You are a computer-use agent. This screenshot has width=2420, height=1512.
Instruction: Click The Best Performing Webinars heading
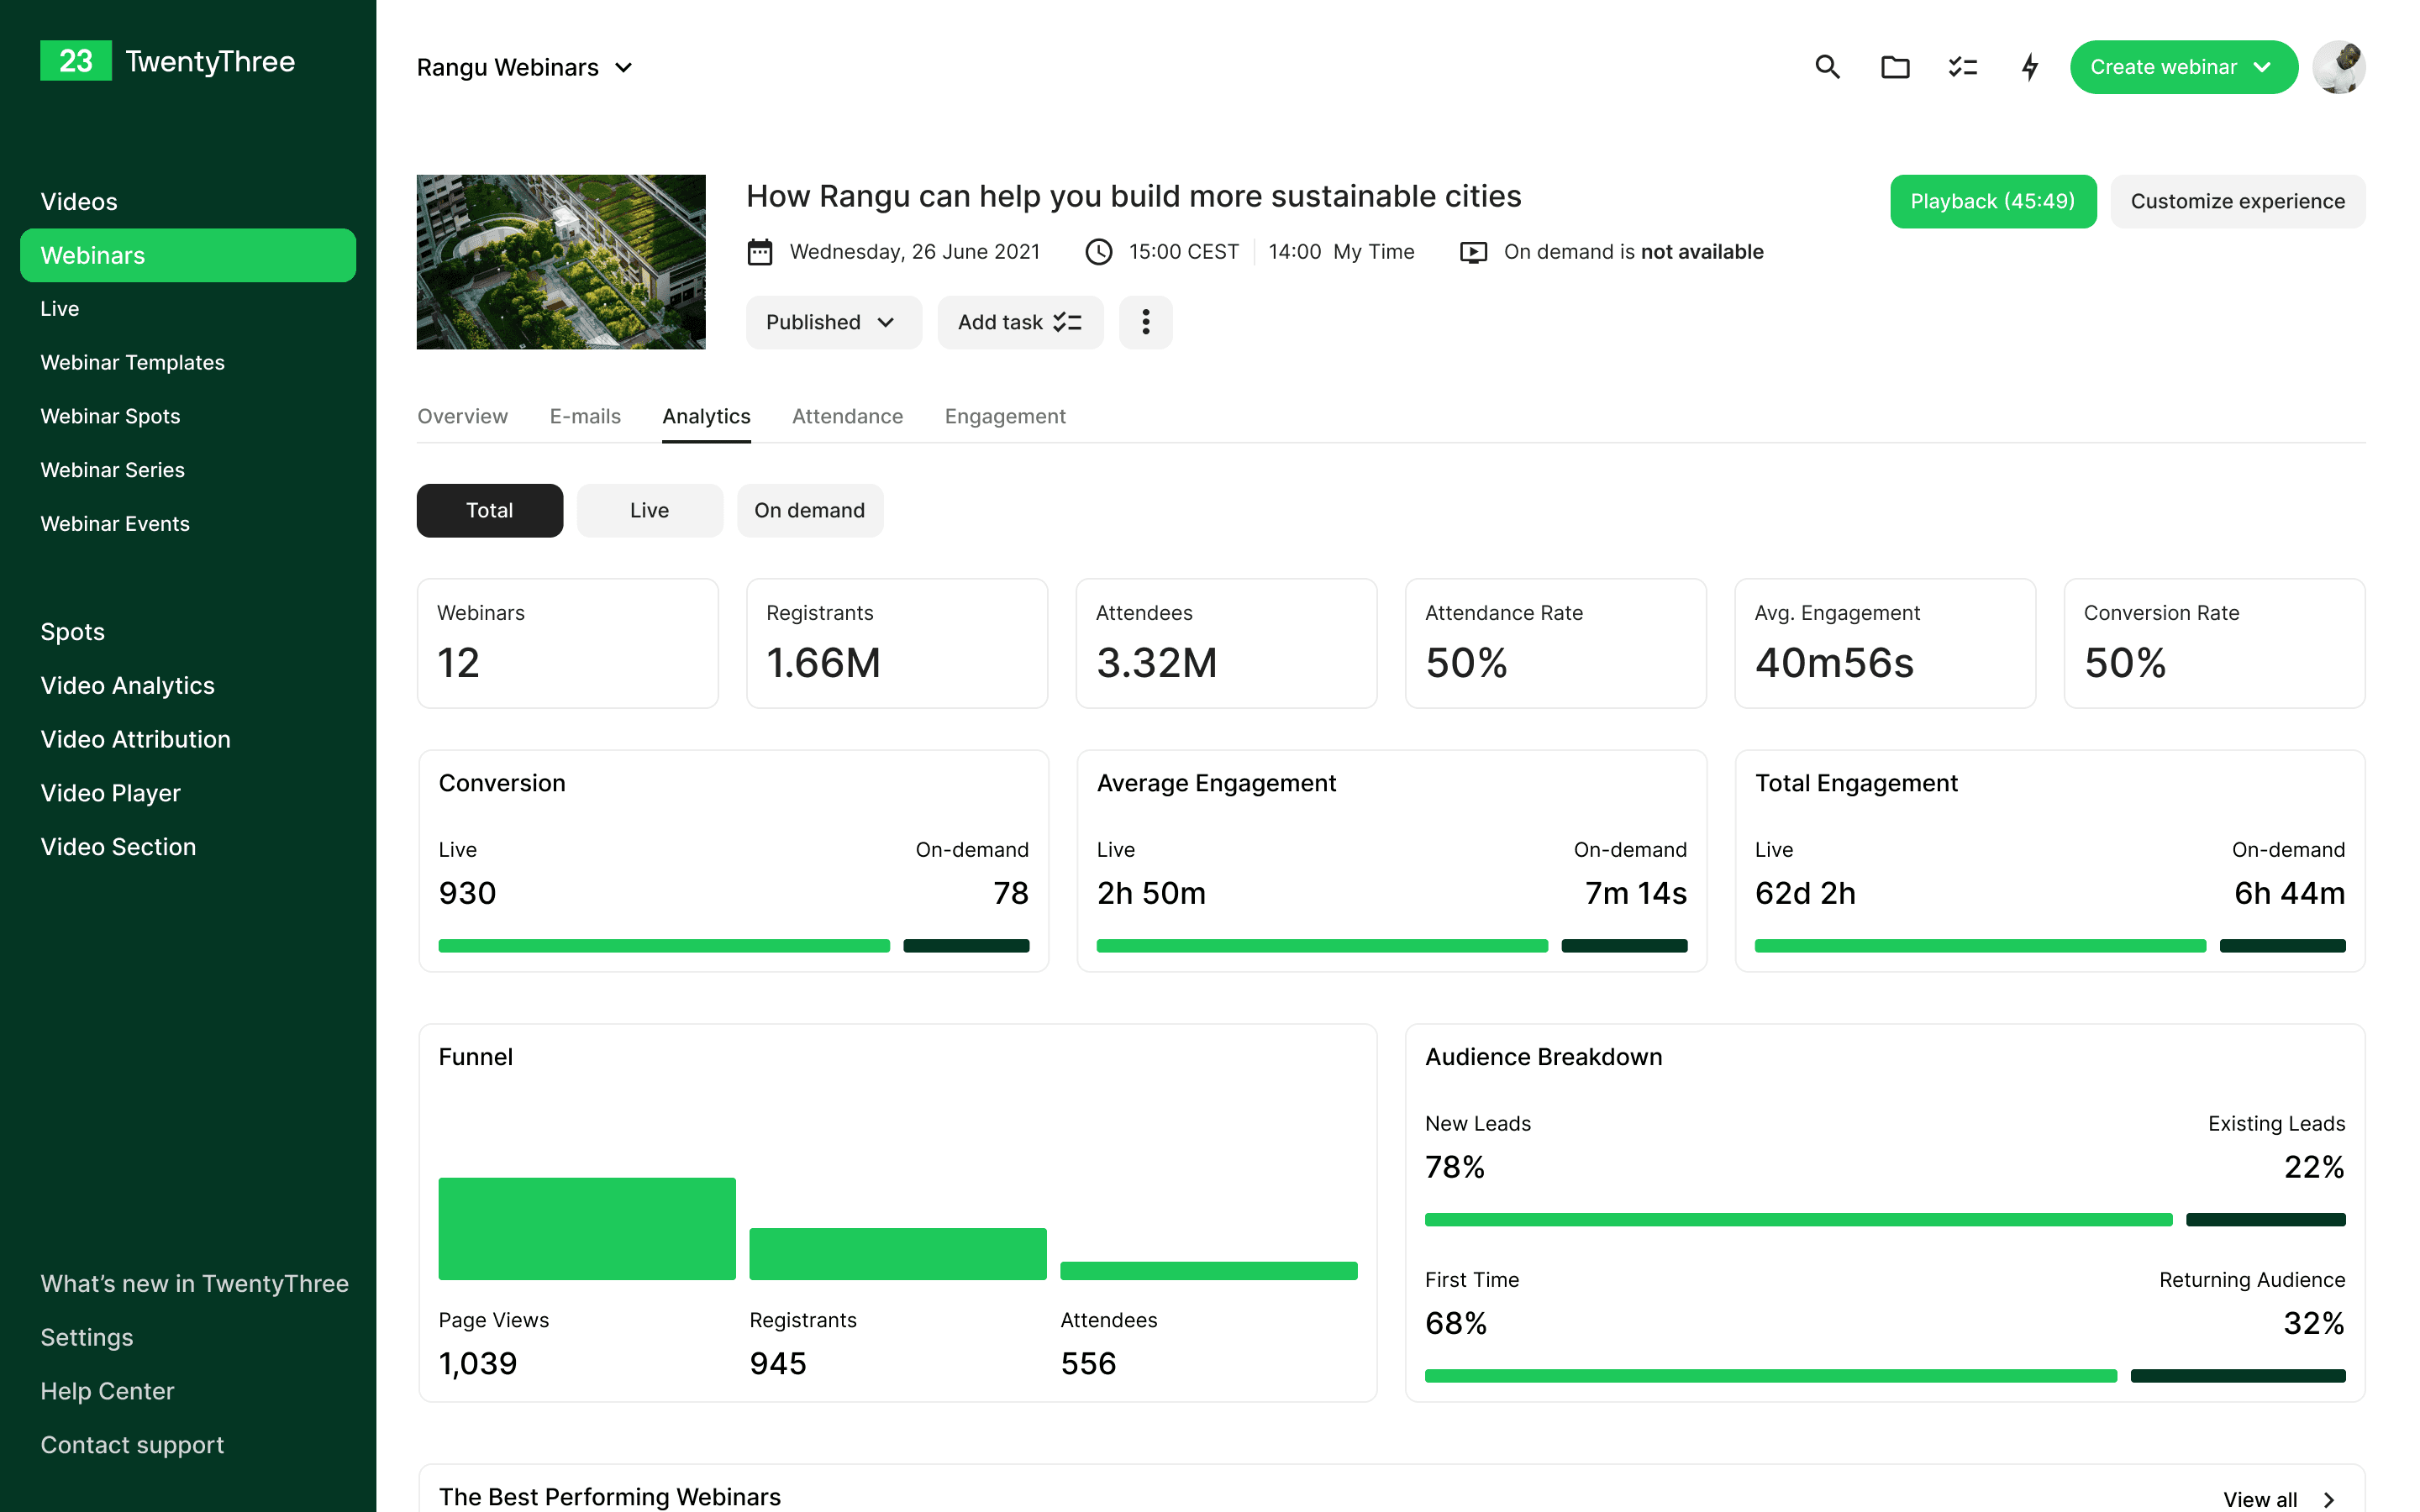point(609,1496)
